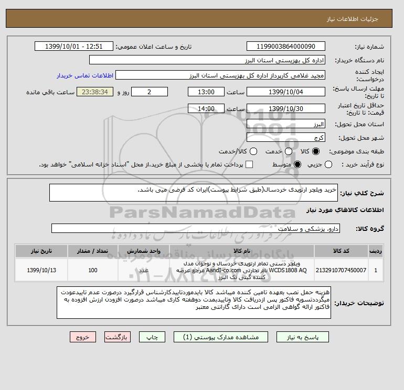The height and width of the screenshot is (390, 404).
Task: Click the wheelchair product name cell
Action: click(x=242, y=270)
